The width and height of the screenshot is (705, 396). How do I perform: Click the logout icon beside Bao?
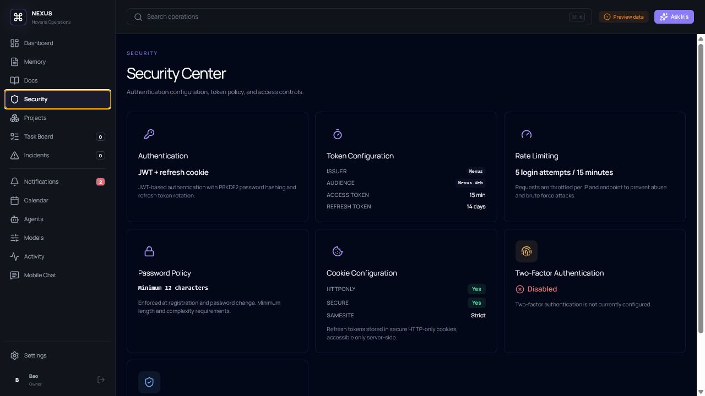click(x=101, y=380)
